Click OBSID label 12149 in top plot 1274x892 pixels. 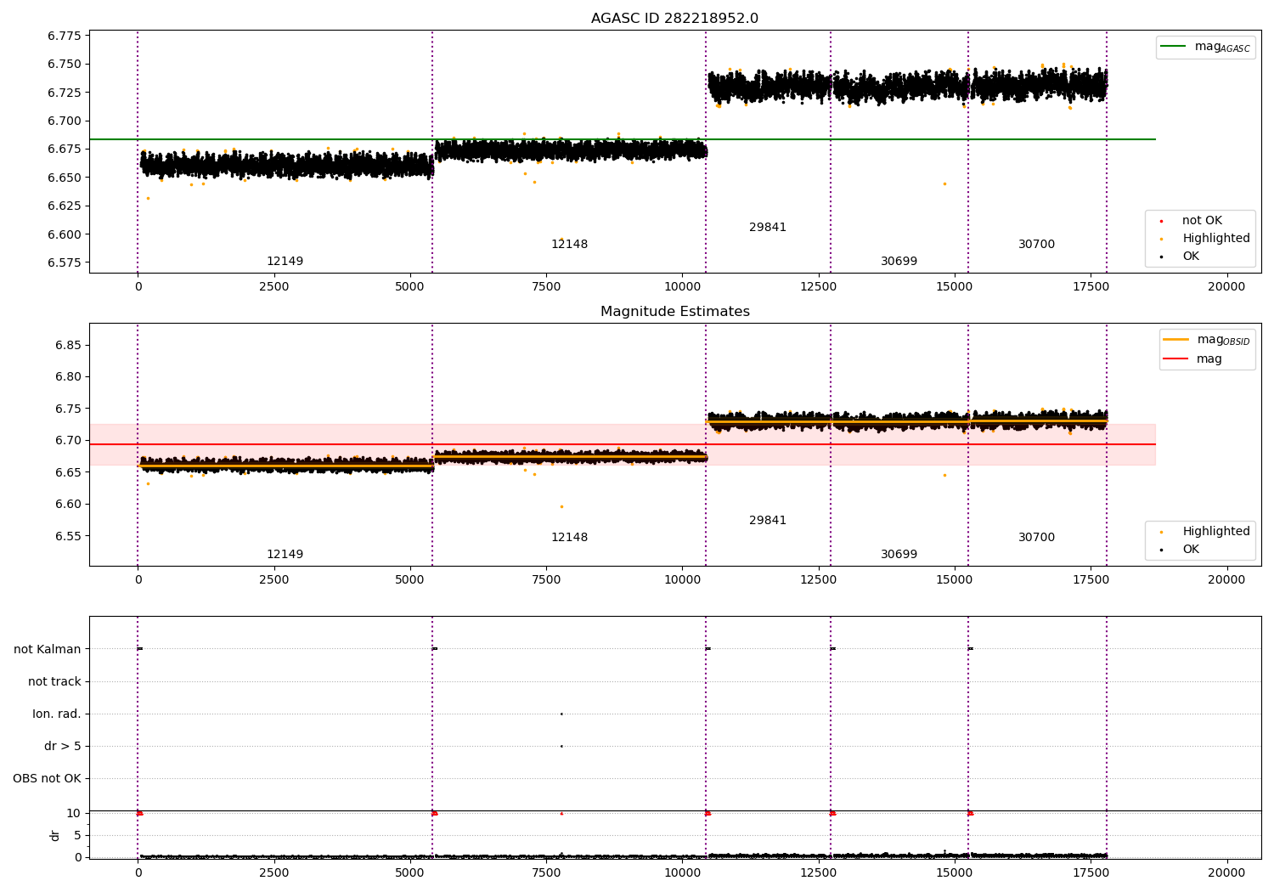[285, 262]
